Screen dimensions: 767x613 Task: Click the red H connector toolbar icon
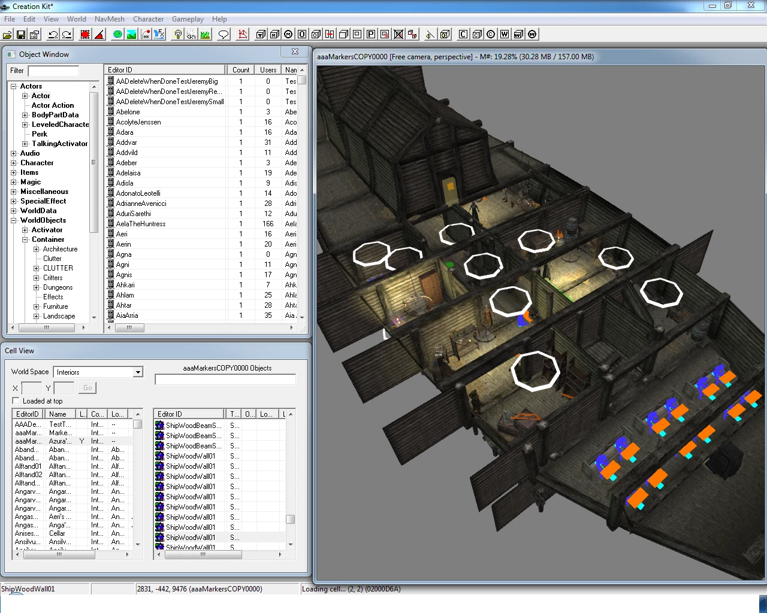[330, 34]
